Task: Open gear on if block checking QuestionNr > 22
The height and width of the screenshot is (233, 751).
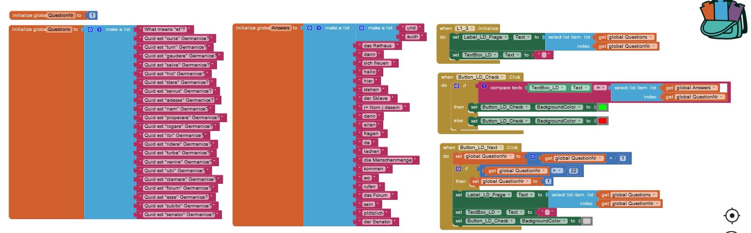Action: pyautogui.click(x=458, y=169)
